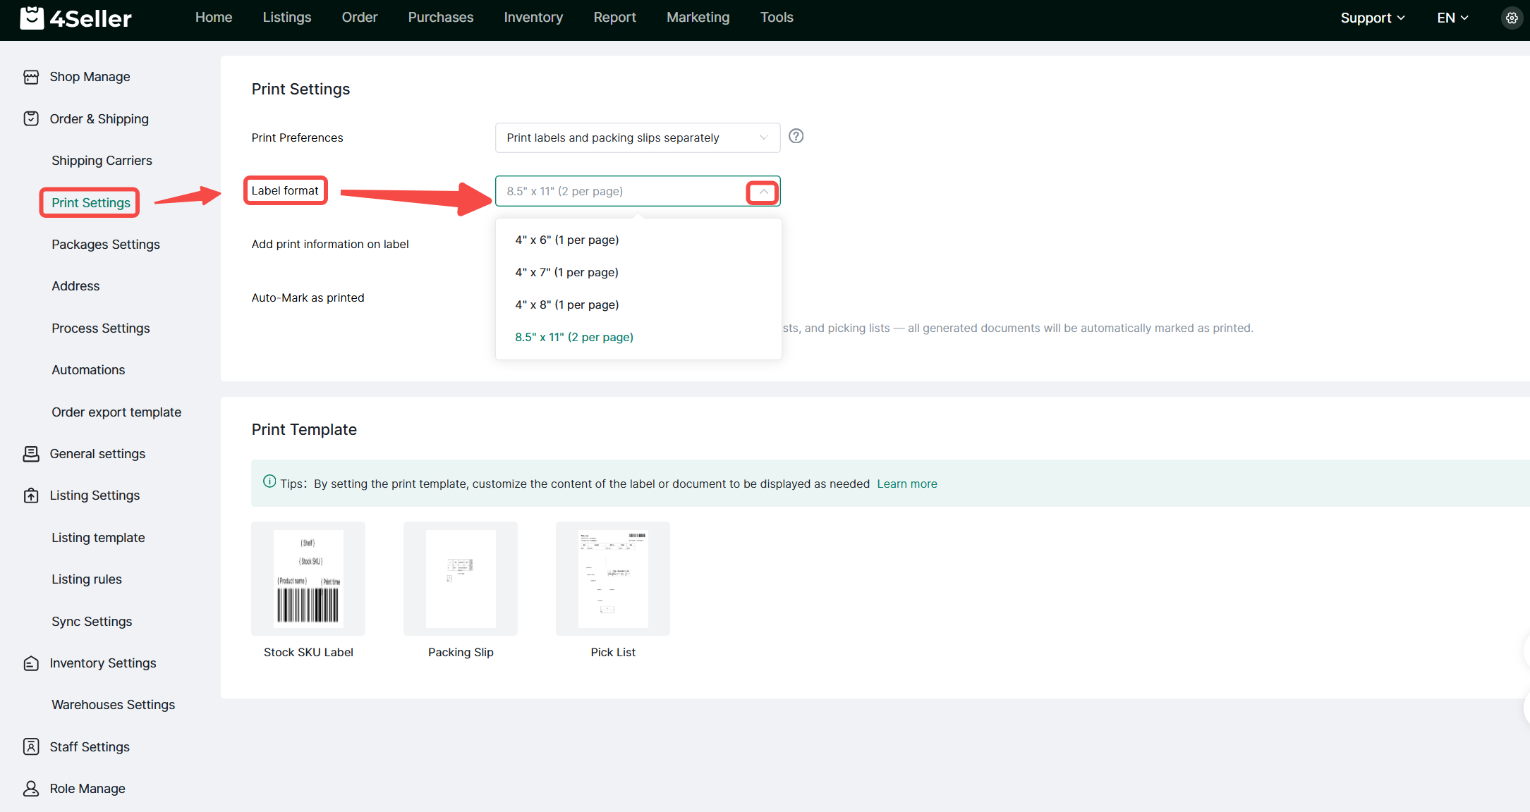Screen dimensions: 1530x812
Task: Click the Order & Shipping clipboard icon
Action: pyautogui.click(x=31, y=118)
